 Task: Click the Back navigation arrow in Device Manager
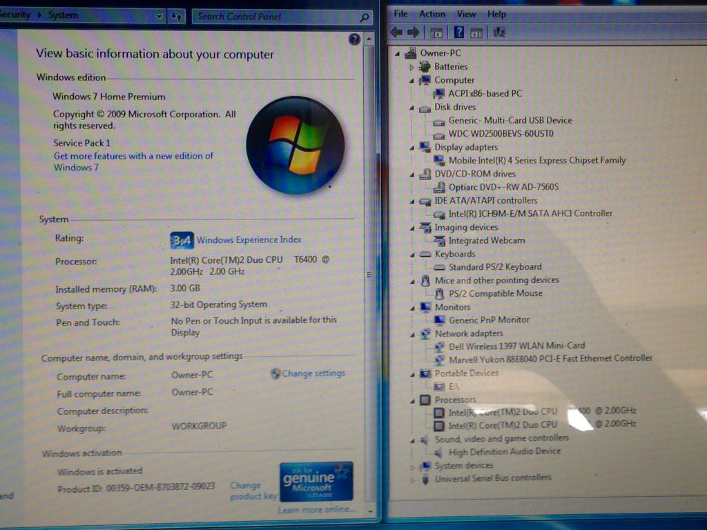pos(396,31)
